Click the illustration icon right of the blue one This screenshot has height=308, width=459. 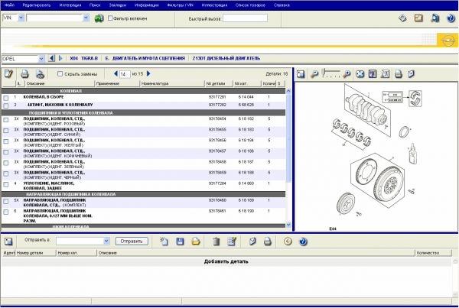coord(386,74)
